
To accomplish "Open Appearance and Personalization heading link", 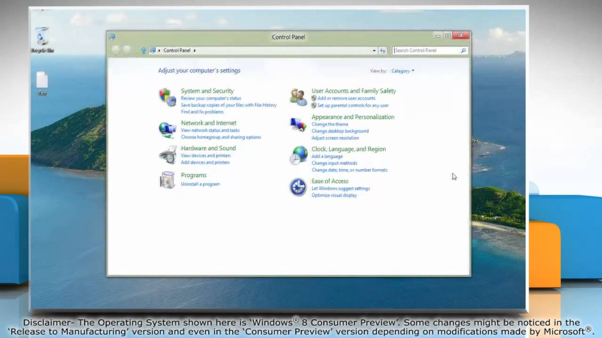I will click(x=353, y=117).
